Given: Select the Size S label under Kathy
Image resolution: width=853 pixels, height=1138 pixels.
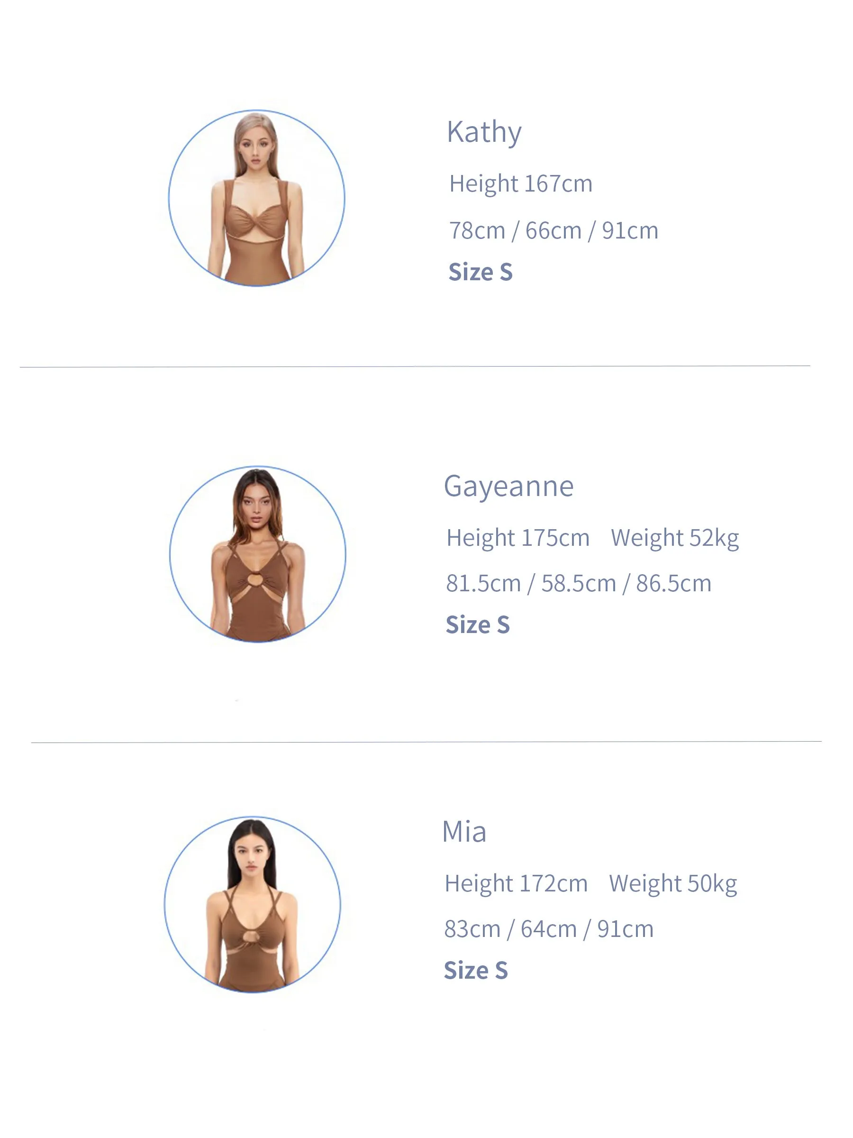Looking at the screenshot, I should [x=480, y=272].
